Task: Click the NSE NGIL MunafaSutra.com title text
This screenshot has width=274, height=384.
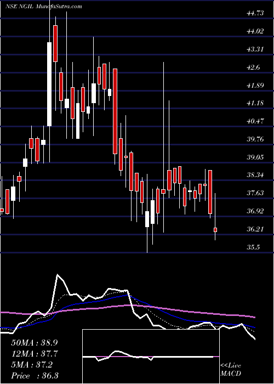Action: [x=43, y=7]
